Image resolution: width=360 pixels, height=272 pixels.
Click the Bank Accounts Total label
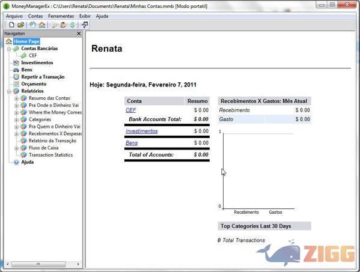(x=155, y=119)
